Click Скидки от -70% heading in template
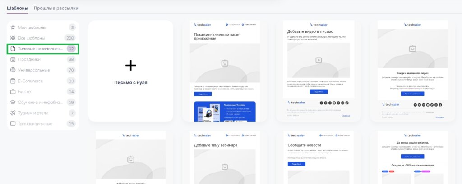462x184 pixels. coord(412,165)
